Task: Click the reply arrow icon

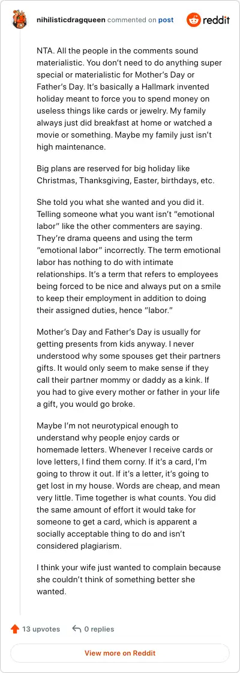Action: pyautogui.click(x=77, y=629)
